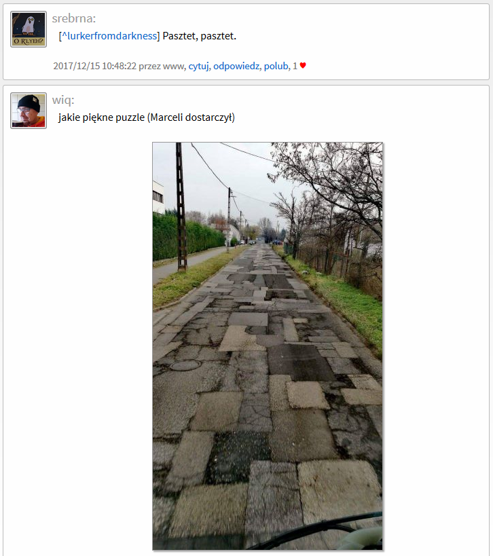Open the patched road photo
This screenshot has width=493, height=556.
coord(268,346)
